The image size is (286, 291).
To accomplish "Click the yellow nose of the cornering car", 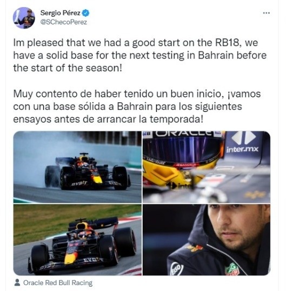I will [x=70, y=257].
